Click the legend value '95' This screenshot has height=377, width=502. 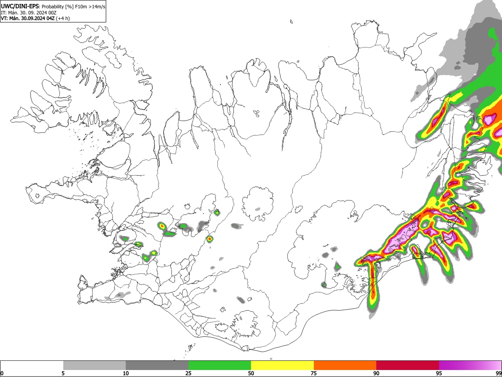(439, 373)
